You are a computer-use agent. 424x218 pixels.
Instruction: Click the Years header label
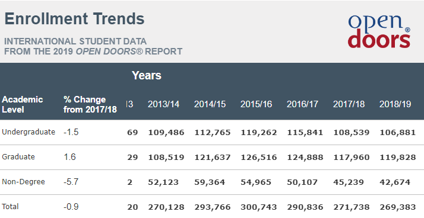(147, 75)
